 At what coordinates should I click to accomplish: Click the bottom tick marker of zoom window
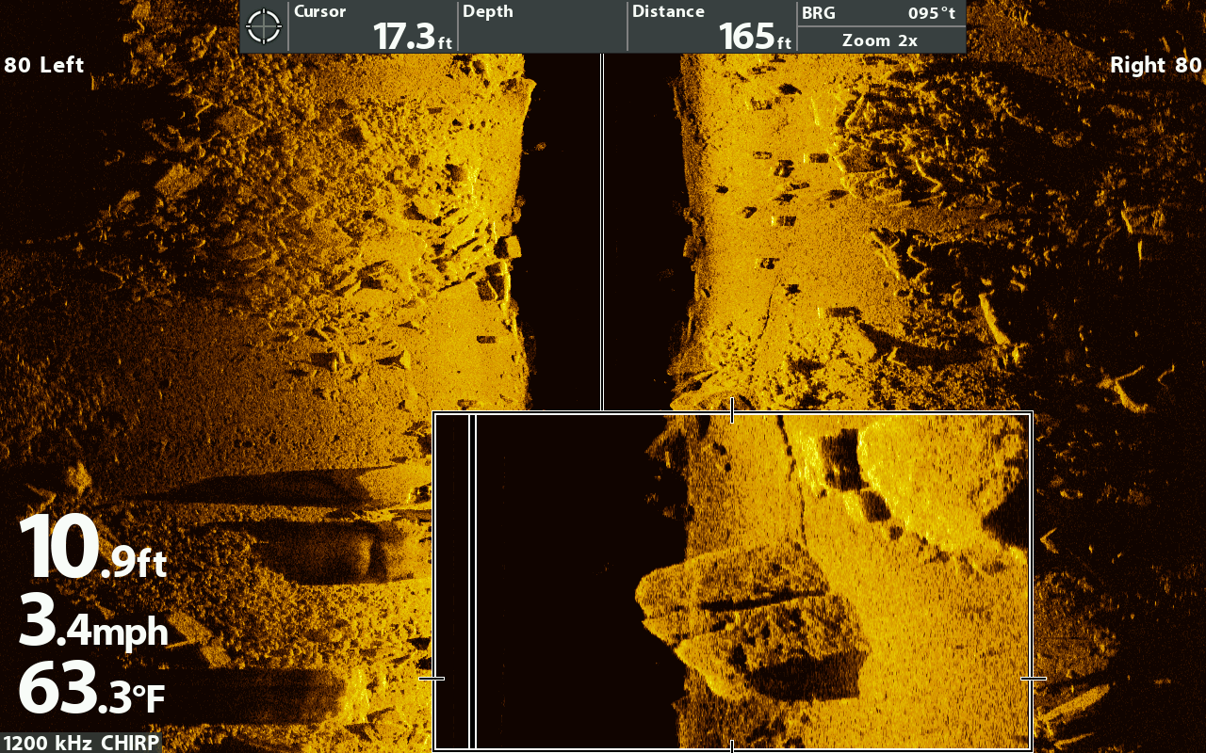point(732,746)
